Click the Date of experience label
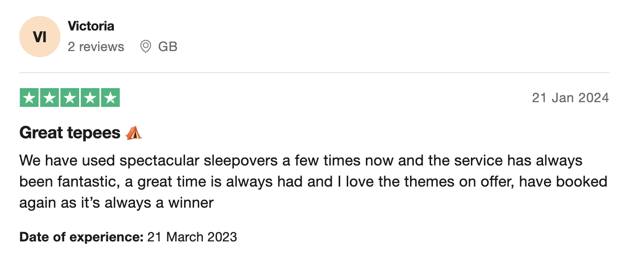The width and height of the screenshot is (626, 255). (81, 237)
